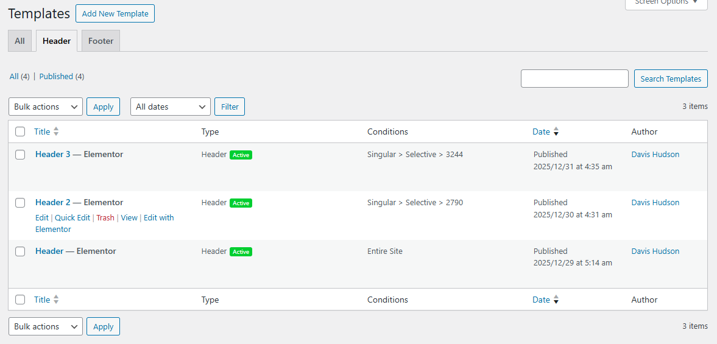The image size is (717, 344).
Task: Open the Footer tab
Action: (x=101, y=41)
